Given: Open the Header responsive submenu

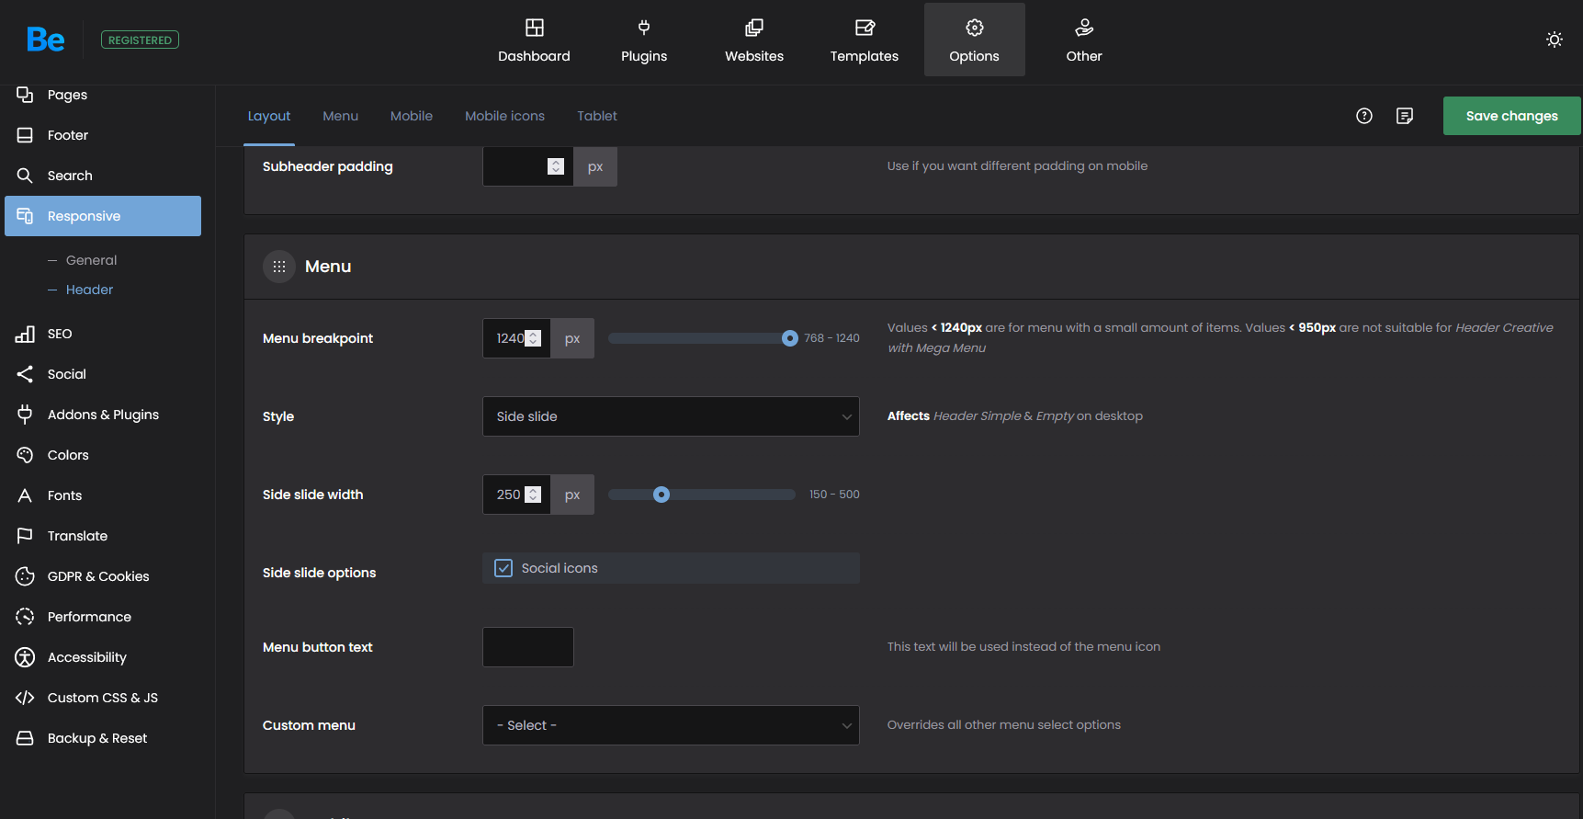Looking at the screenshot, I should pyautogui.click(x=89, y=290).
